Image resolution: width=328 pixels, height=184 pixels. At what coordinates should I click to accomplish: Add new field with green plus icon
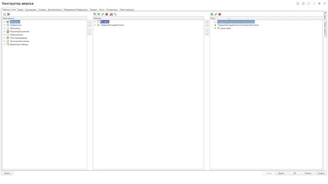[x=212, y=14]
